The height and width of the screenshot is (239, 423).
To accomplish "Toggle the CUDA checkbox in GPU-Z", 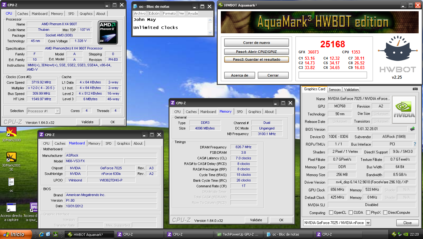I will tap(351, 213).
